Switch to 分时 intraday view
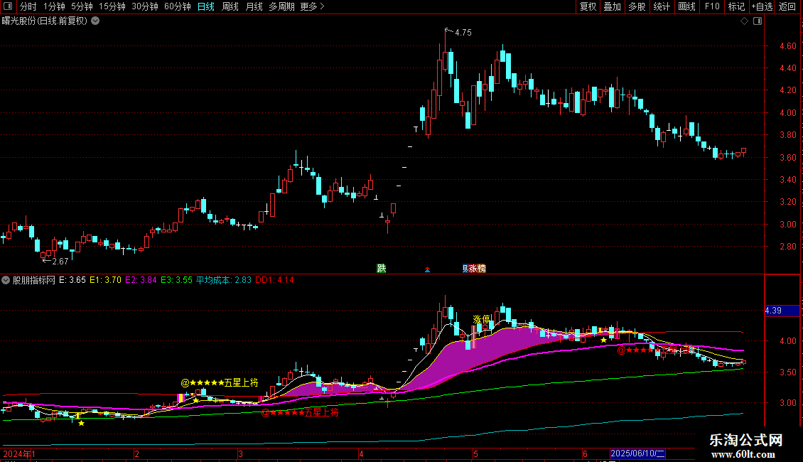 [x=28, y=6]
